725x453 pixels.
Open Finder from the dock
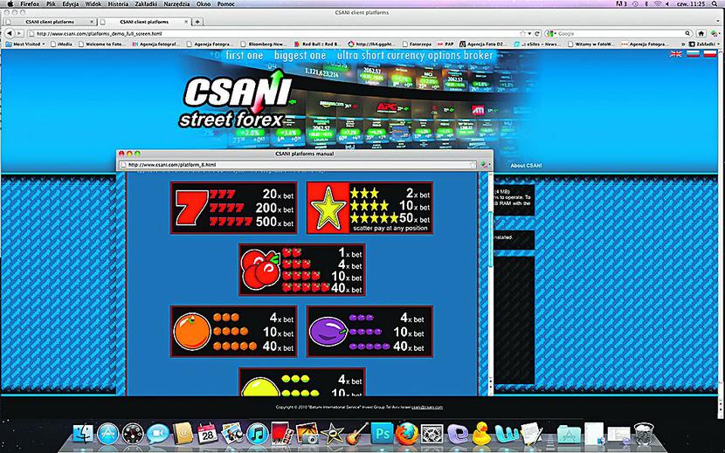pos(83,434)
